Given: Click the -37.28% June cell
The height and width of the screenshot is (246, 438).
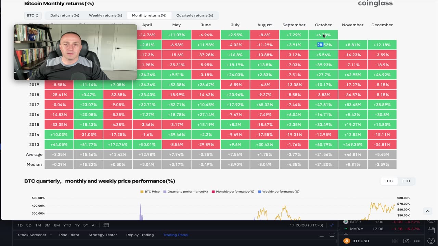Looking at the screenshot, I should point(206,55).
